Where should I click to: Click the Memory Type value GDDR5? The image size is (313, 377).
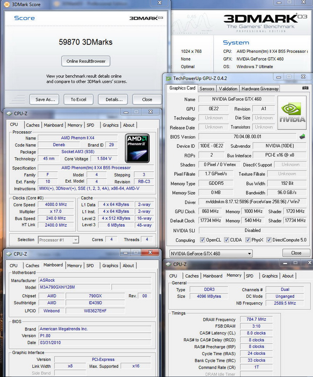click(216, 183)
